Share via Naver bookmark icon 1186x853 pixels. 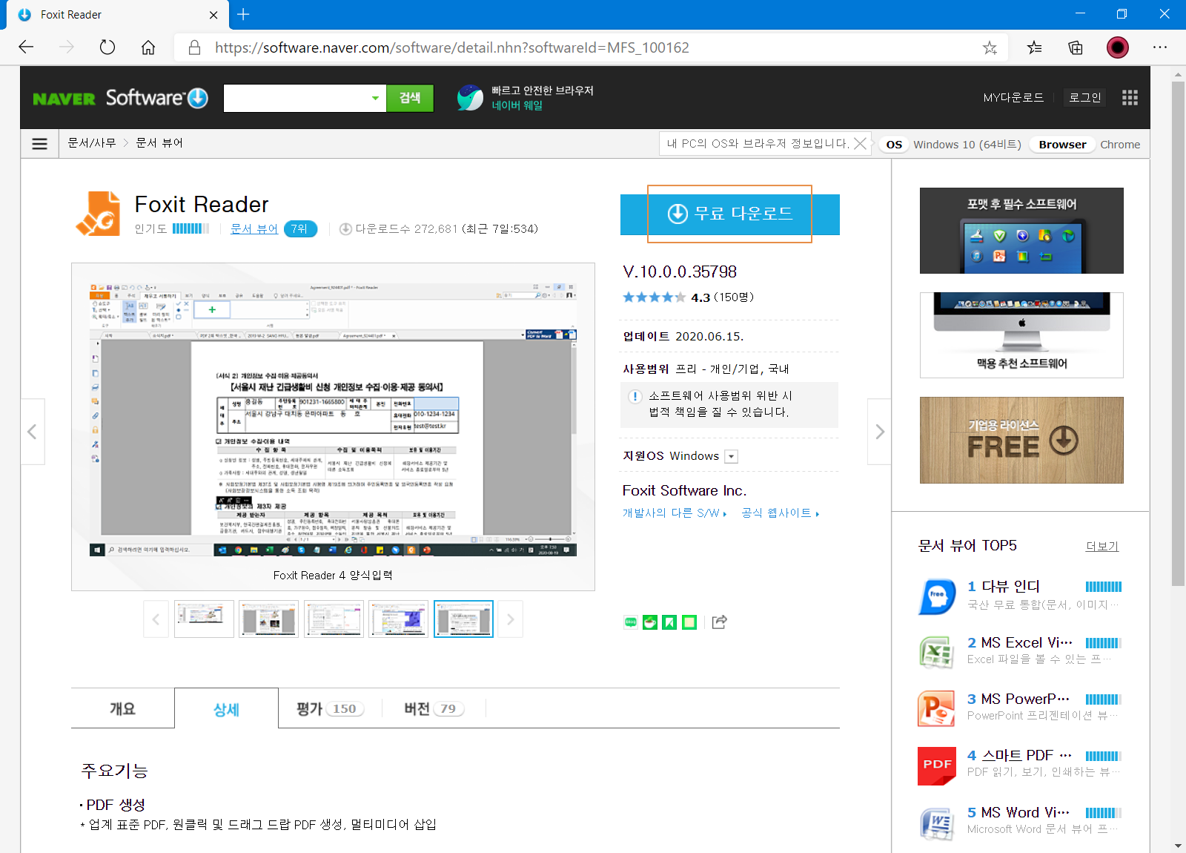[x=669, y=622]
